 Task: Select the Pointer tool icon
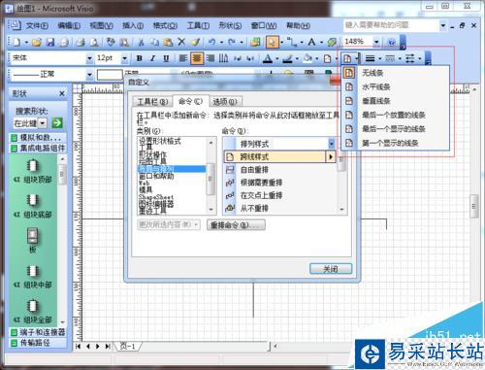[x=272, y=42]
